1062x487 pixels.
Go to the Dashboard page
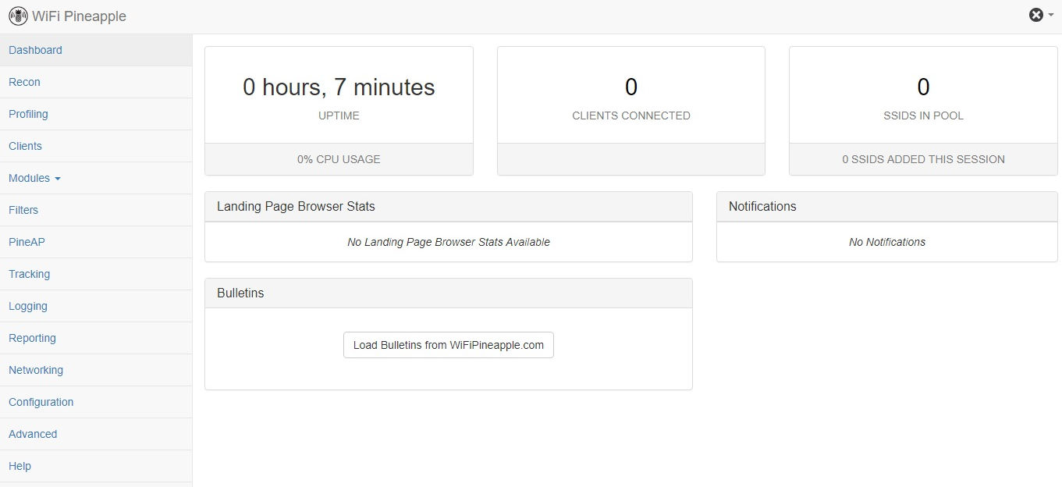[96, 50]
